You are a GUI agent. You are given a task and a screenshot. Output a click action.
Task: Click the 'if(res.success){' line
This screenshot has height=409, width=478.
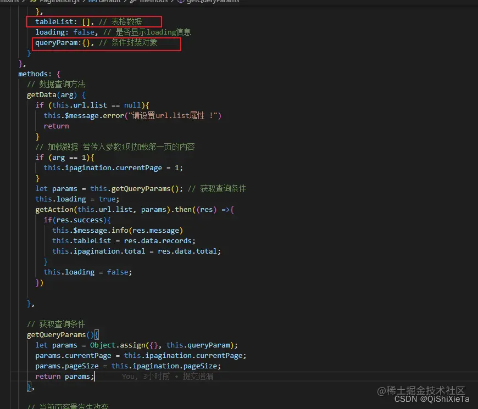point(77,220)
